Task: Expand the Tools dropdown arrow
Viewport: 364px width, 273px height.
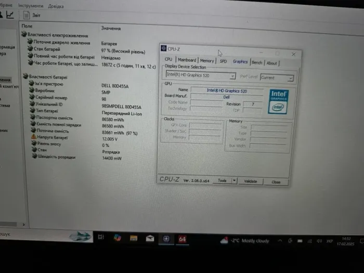Action: click(234, 181)
